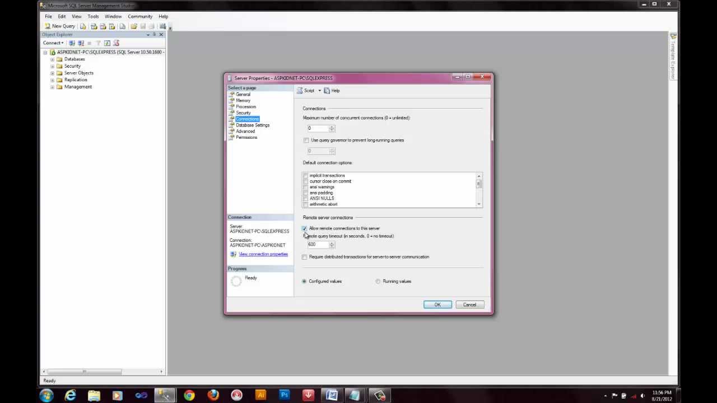Screen dimensions: 717x403
Task: Click the Object Explorer horizontal scrollbar
Action: [x=103, y=372]
